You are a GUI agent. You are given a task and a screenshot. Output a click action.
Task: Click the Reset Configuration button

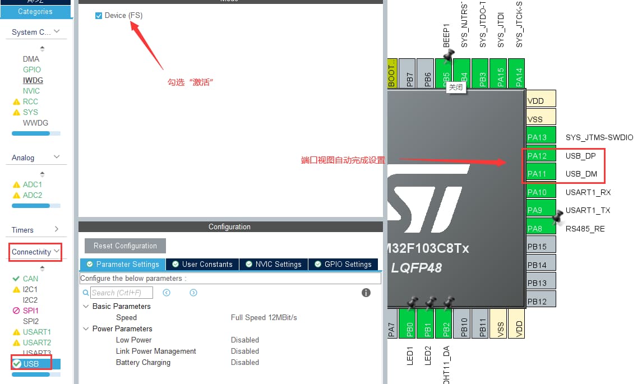coord(125,246)
